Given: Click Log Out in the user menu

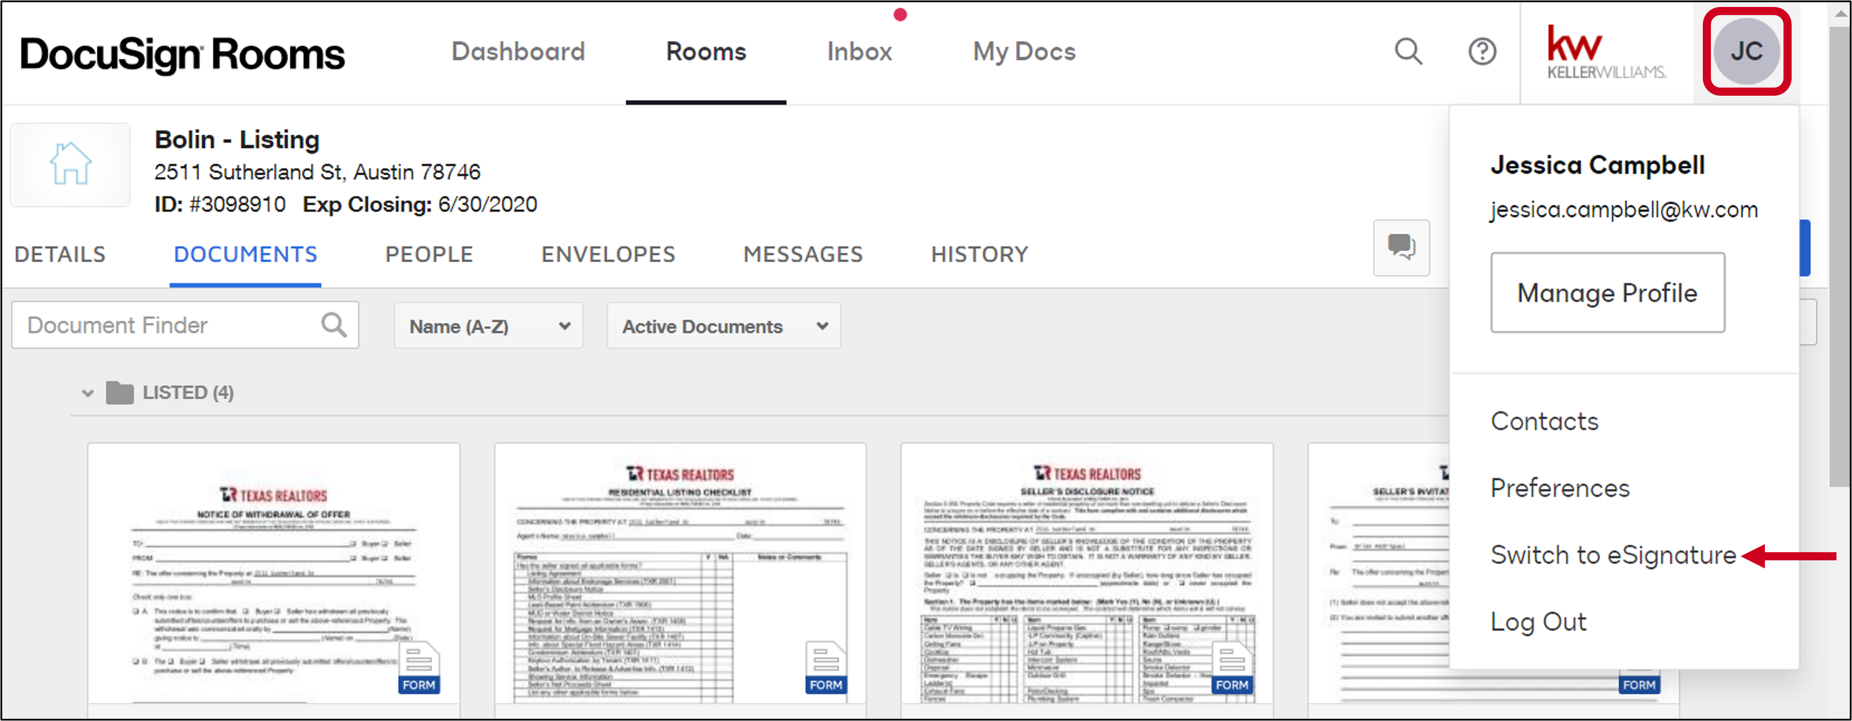Looking at the screenshot, I should pyautogui.click(x=1538, y=622).
